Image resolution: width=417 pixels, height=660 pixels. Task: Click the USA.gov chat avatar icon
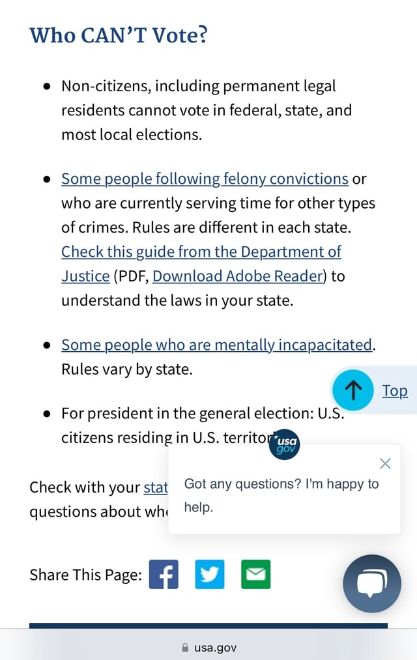pyautogui.click(x=283, y=444)
